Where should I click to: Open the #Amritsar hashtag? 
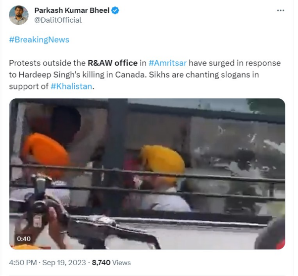[x=167, y=63]
